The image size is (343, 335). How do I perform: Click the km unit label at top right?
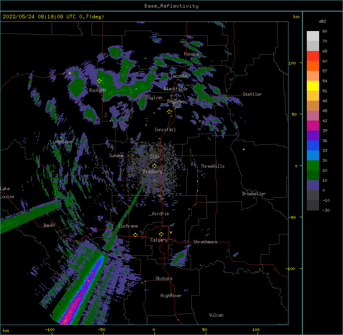pos(296,17)
